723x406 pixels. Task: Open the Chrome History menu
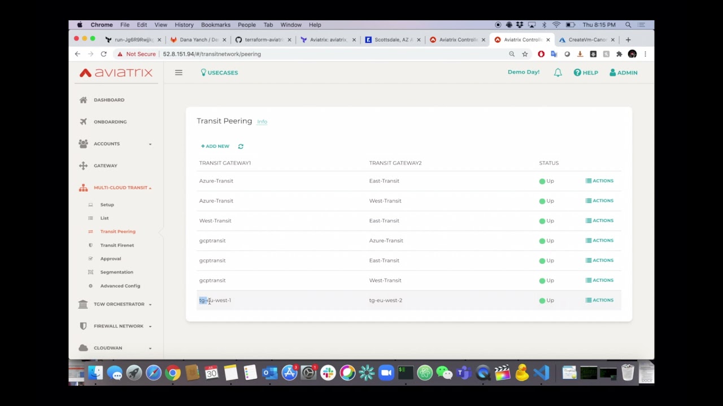click(184, 25)
